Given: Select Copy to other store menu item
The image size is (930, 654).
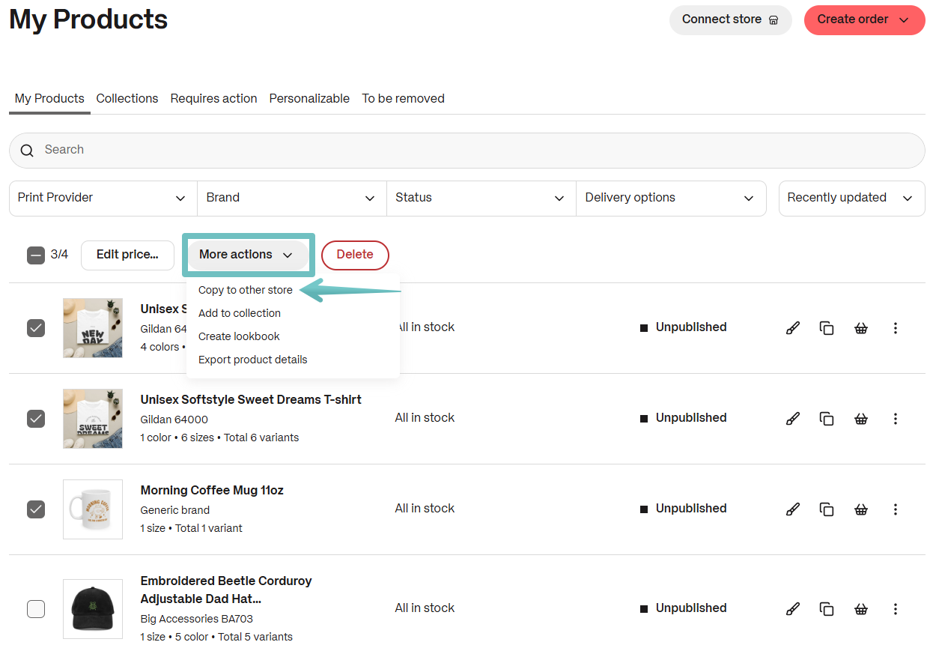Looking at the screenshot, I should pyautogui.click(x=246, y=290).
